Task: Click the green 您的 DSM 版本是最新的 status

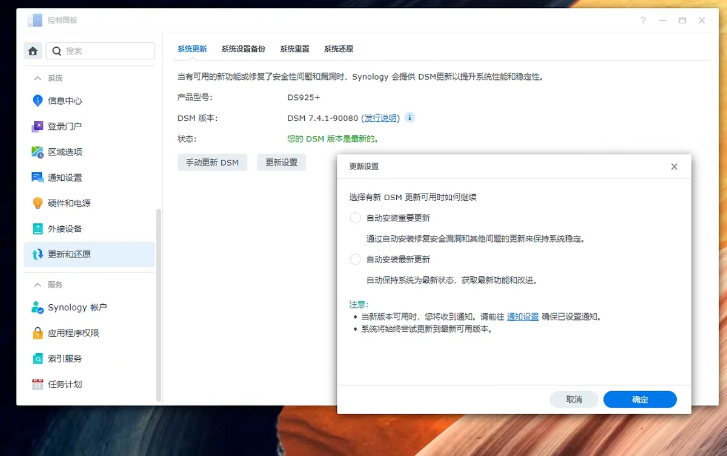Action: [x=333, y=138]
